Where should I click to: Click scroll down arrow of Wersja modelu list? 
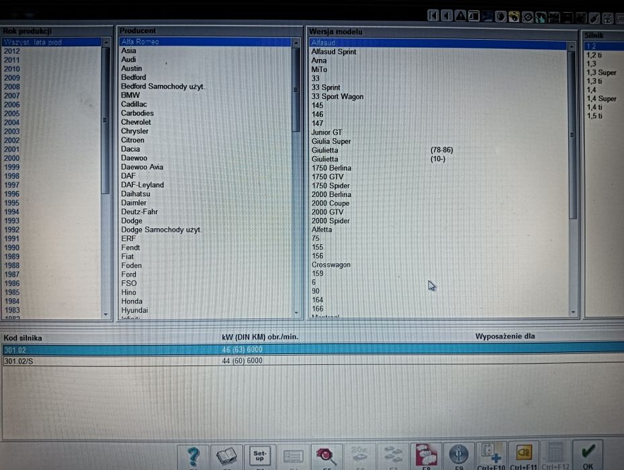(573, 312)
